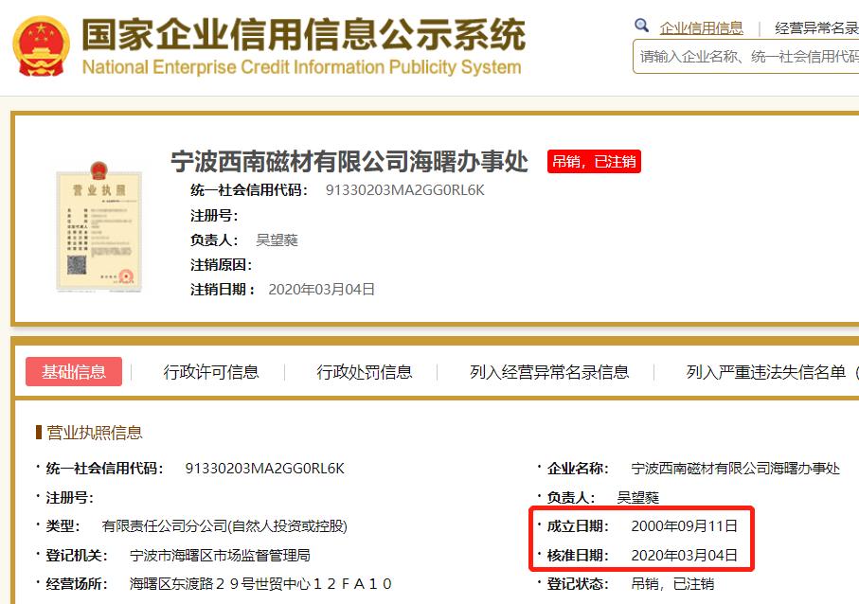Click the national emblem logo
The height and width of the screenshot is (604, 859).
click(x=41, y=45)
